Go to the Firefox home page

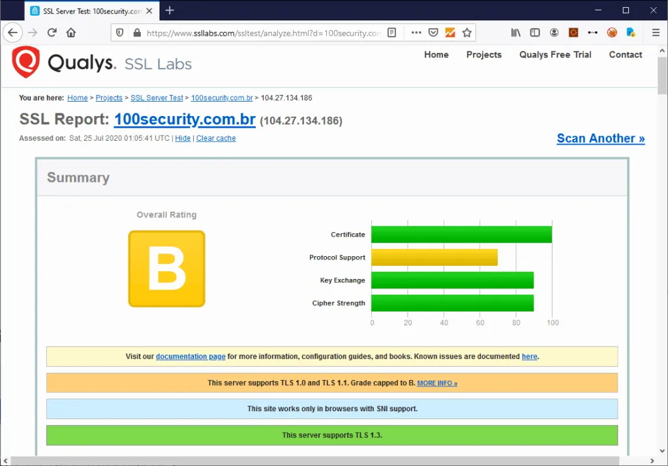tap(71, 33)
